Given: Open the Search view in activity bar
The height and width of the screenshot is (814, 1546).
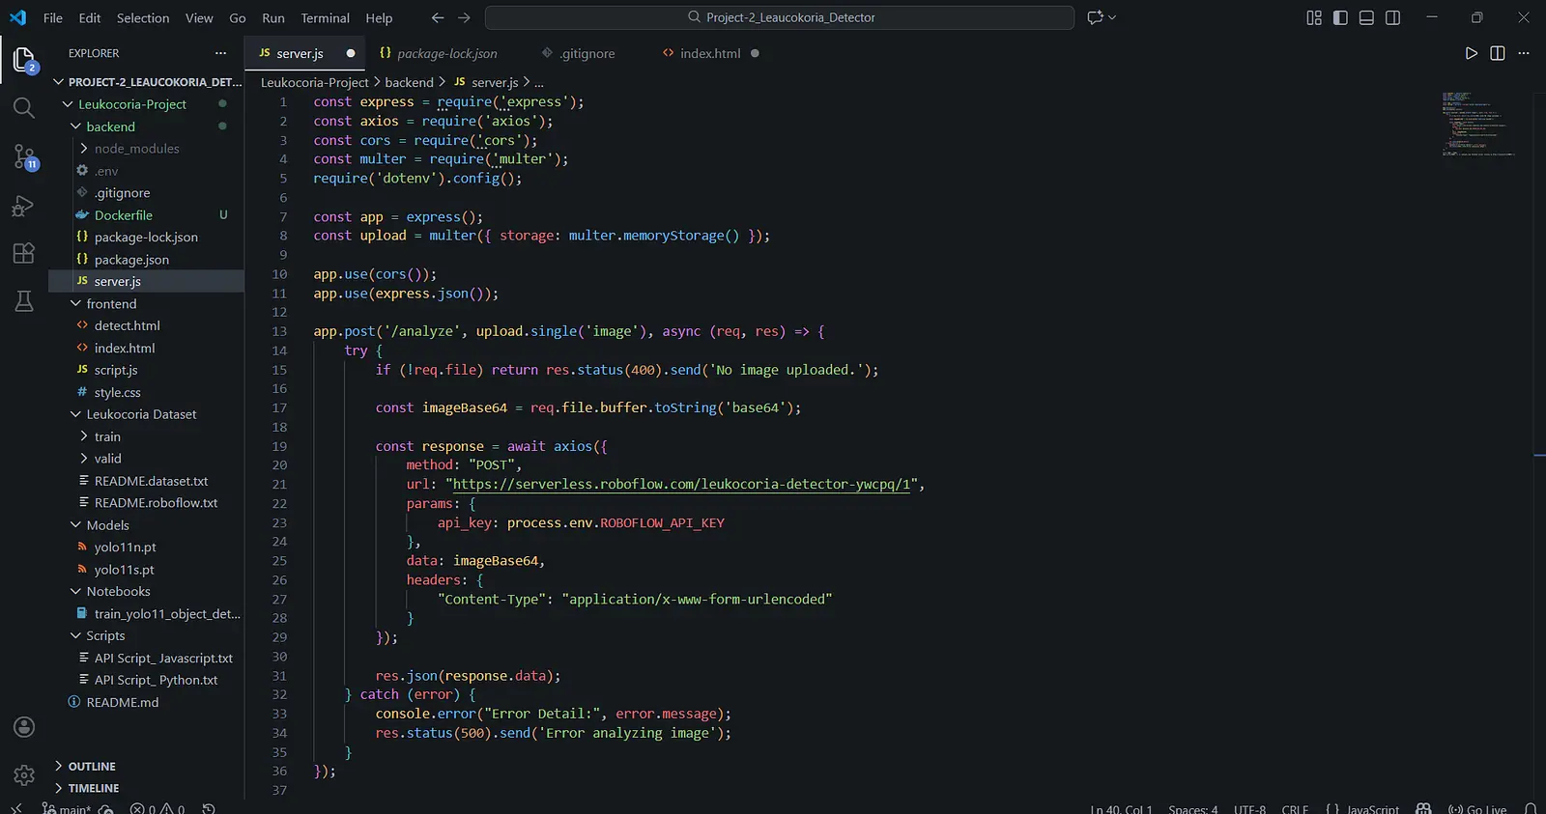Looking at the screenshot, I should (x=24, y=107).
